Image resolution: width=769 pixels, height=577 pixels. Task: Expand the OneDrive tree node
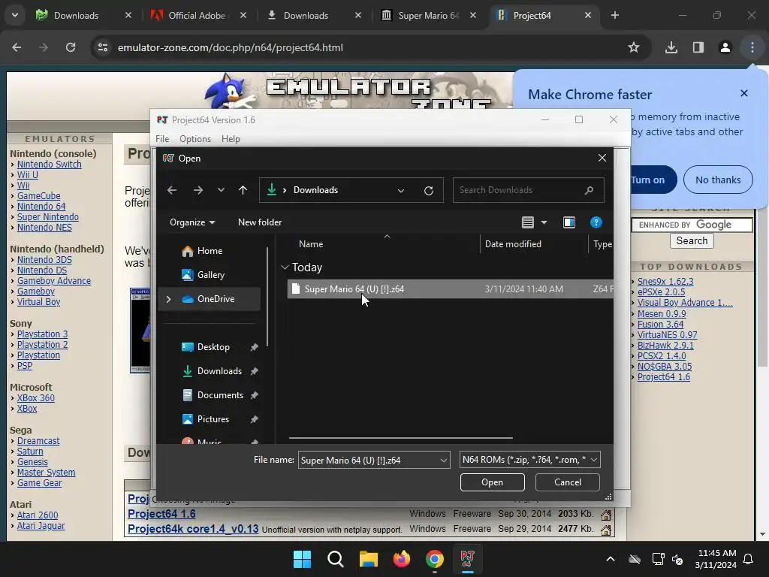click(x=168, y=299)
